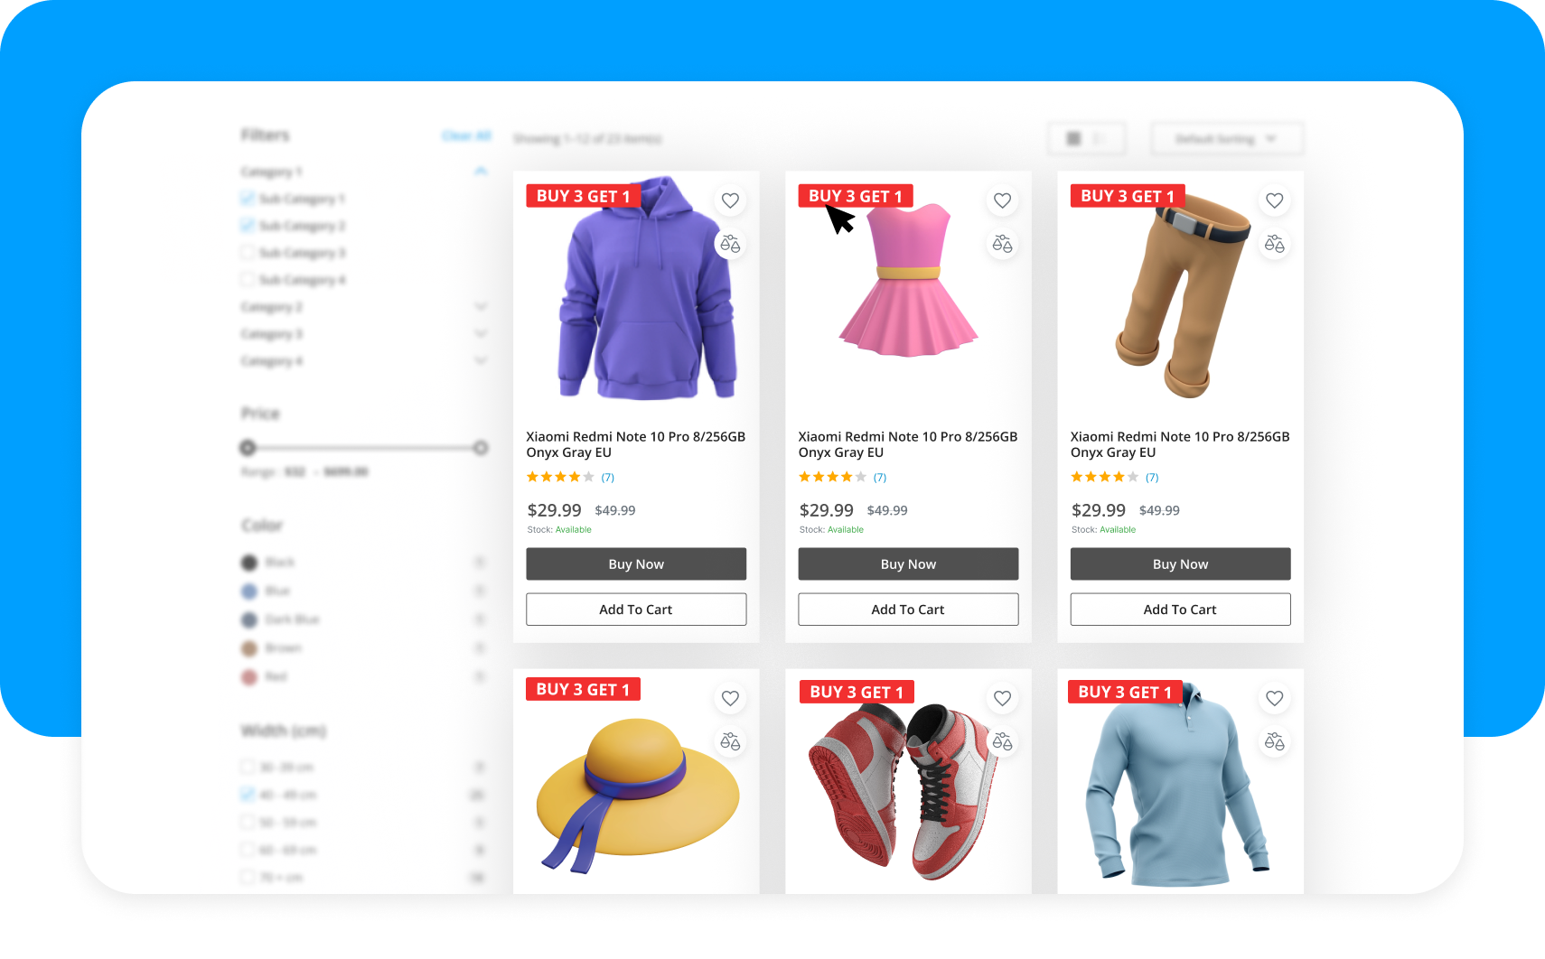Viewport: 1545px width, 959px height.
Task: Uncheck the Sub Category 1 checkbox
Action: 248,199
